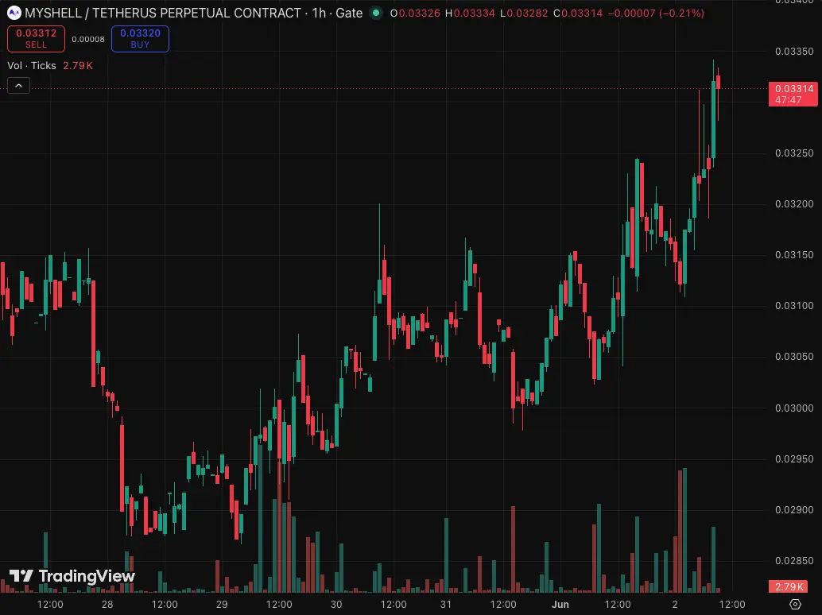Click the 0.00008 spread value

point(88,39)
